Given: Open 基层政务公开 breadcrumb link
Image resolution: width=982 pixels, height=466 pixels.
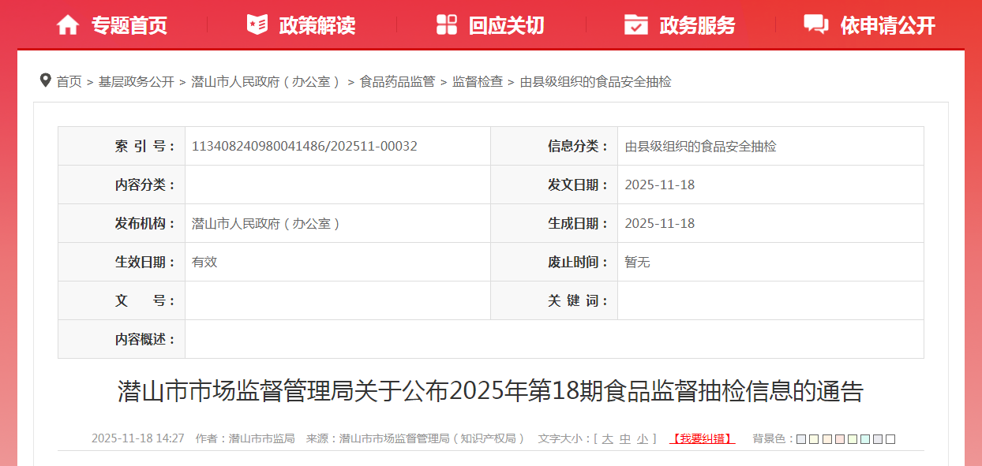Looking at the screenshot, I should [x=136, y=81].
